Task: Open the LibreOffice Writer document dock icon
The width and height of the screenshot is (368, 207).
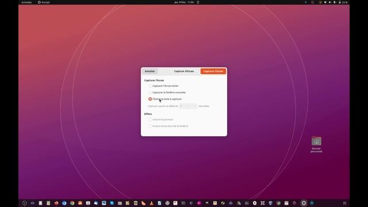Action: tap(159, 203)
